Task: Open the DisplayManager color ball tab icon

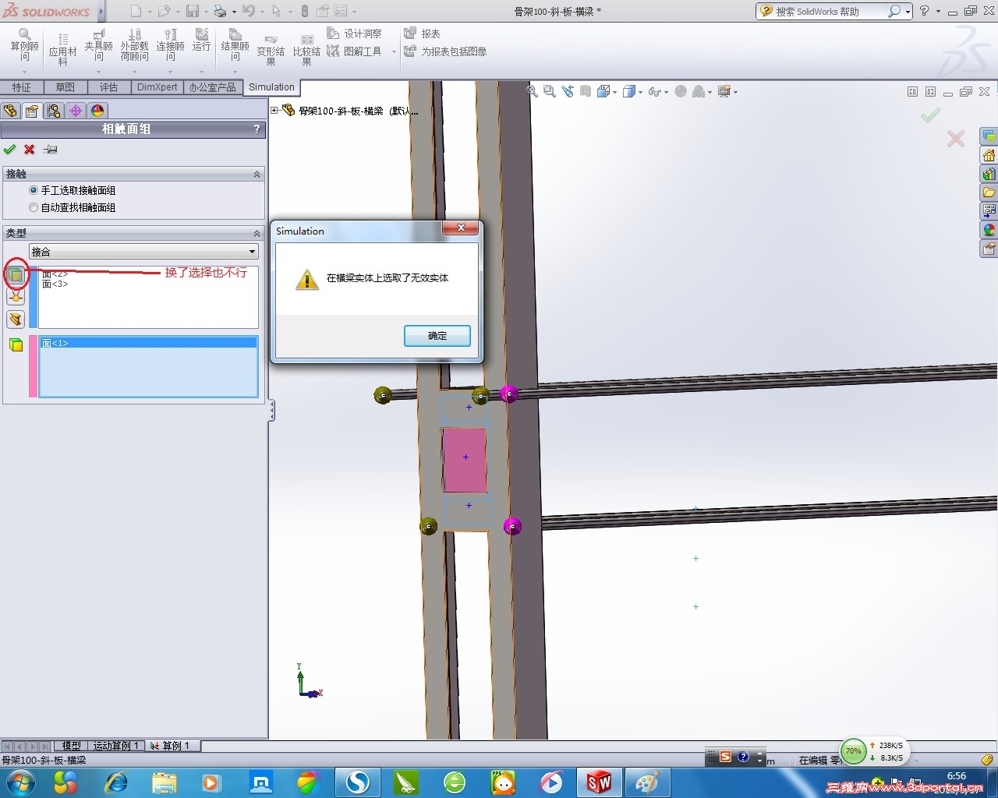Action: click(97, 111)
